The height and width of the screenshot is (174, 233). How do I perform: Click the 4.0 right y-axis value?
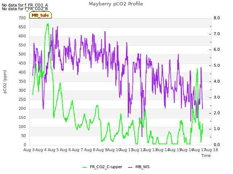pyautogui.click(x=217, y=81)
